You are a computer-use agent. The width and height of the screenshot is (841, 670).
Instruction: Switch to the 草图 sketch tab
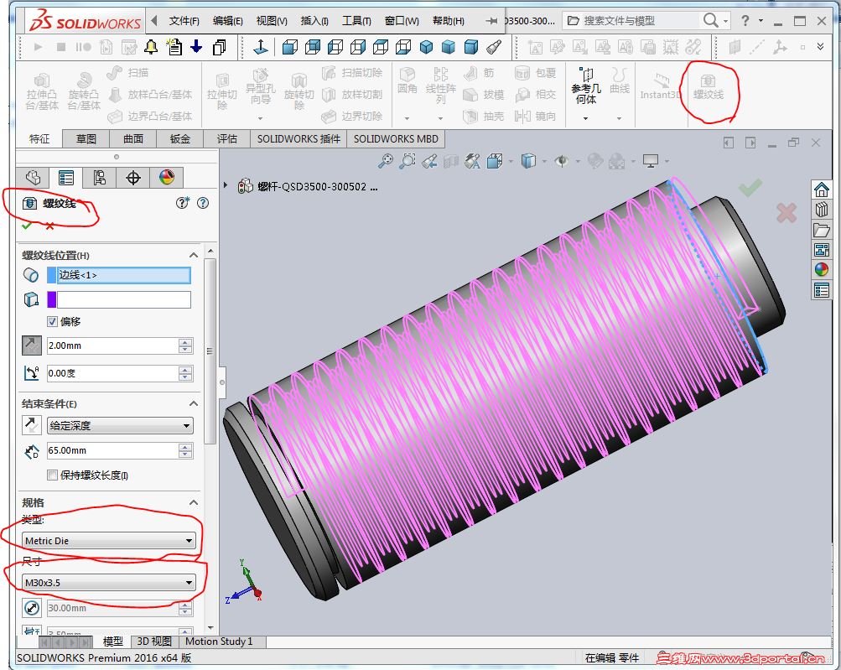tap(86, 139)
